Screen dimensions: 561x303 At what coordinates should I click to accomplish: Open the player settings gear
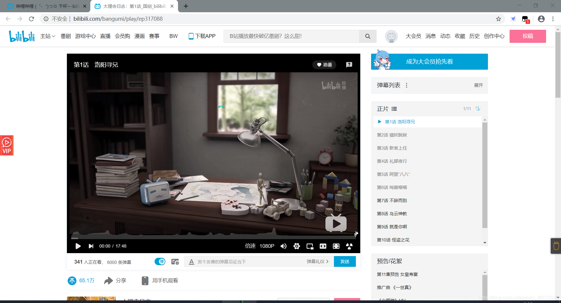297,246
